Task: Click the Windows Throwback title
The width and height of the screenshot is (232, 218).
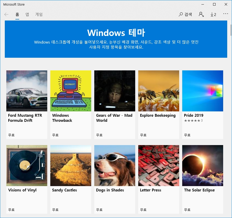Action: pyautogui.click(x=62, y=118)
